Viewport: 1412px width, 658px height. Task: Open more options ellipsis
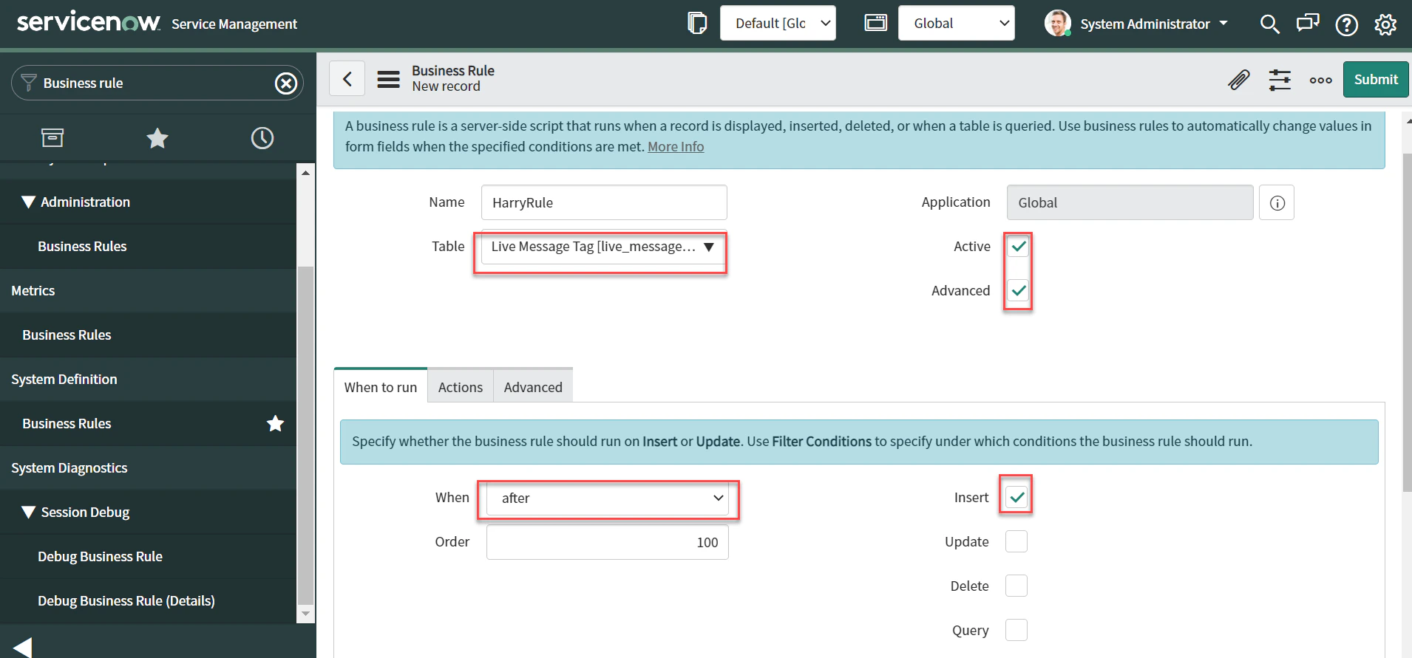click(1320, 80)
